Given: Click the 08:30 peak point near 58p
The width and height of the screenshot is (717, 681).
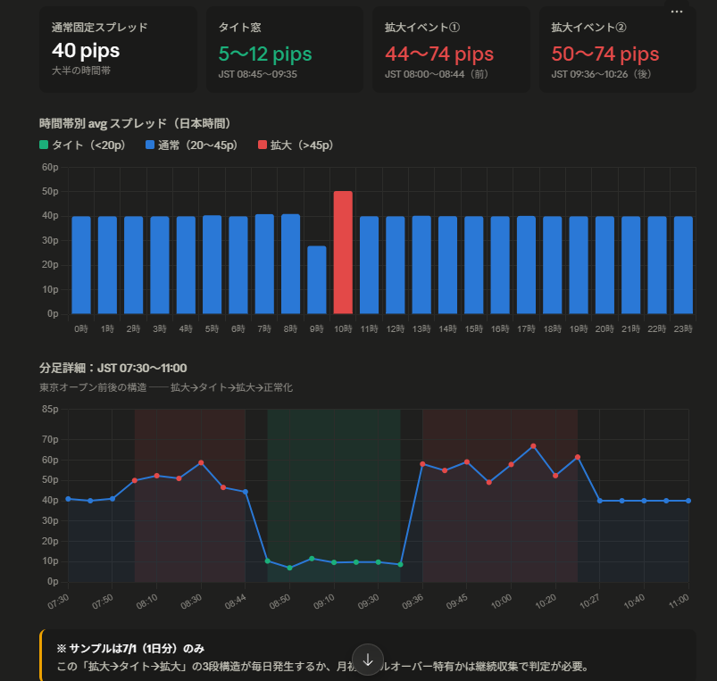Looking at the screenshot, I should [201, 463].
